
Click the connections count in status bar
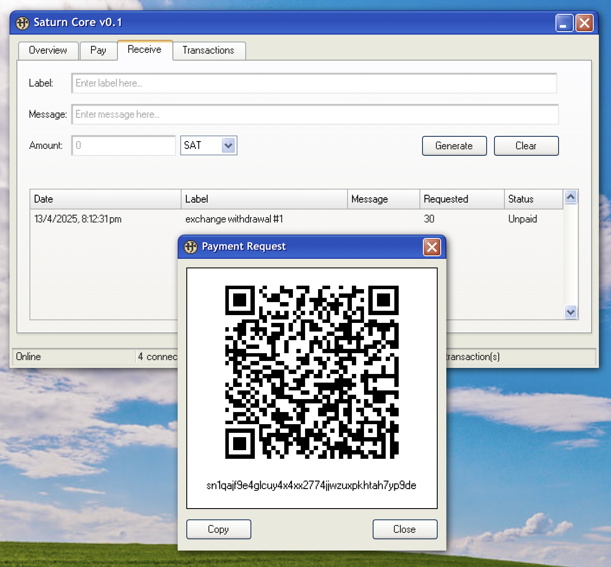158,357
